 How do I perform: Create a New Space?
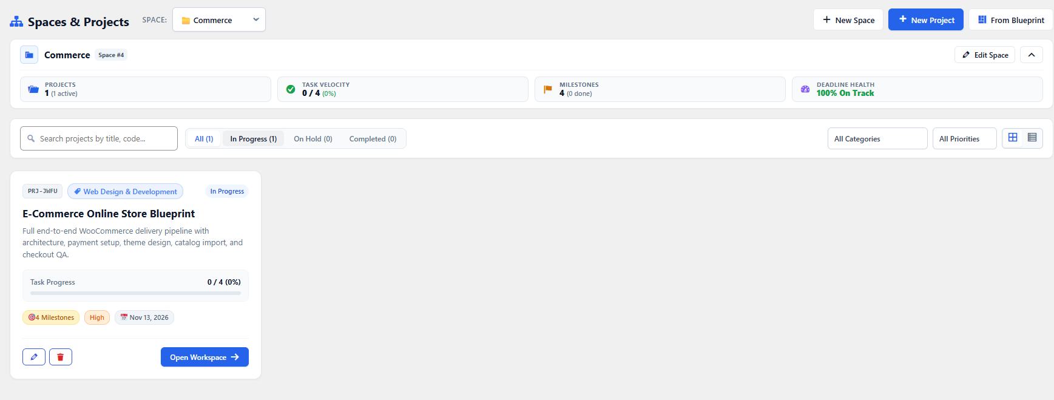pos(848,19)
